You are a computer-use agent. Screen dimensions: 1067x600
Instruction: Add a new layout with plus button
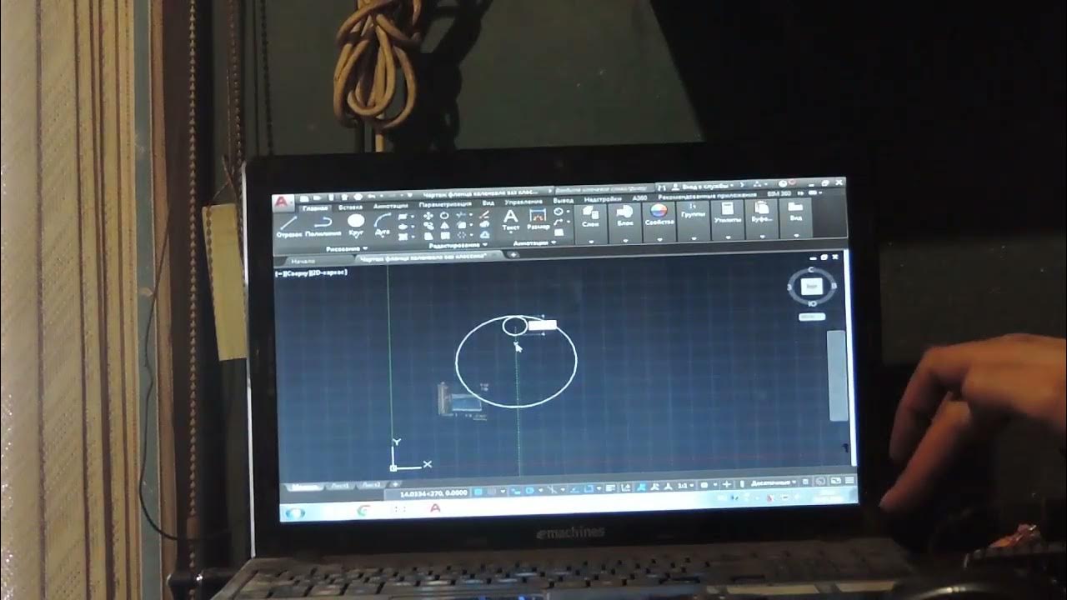click(394, 484)
